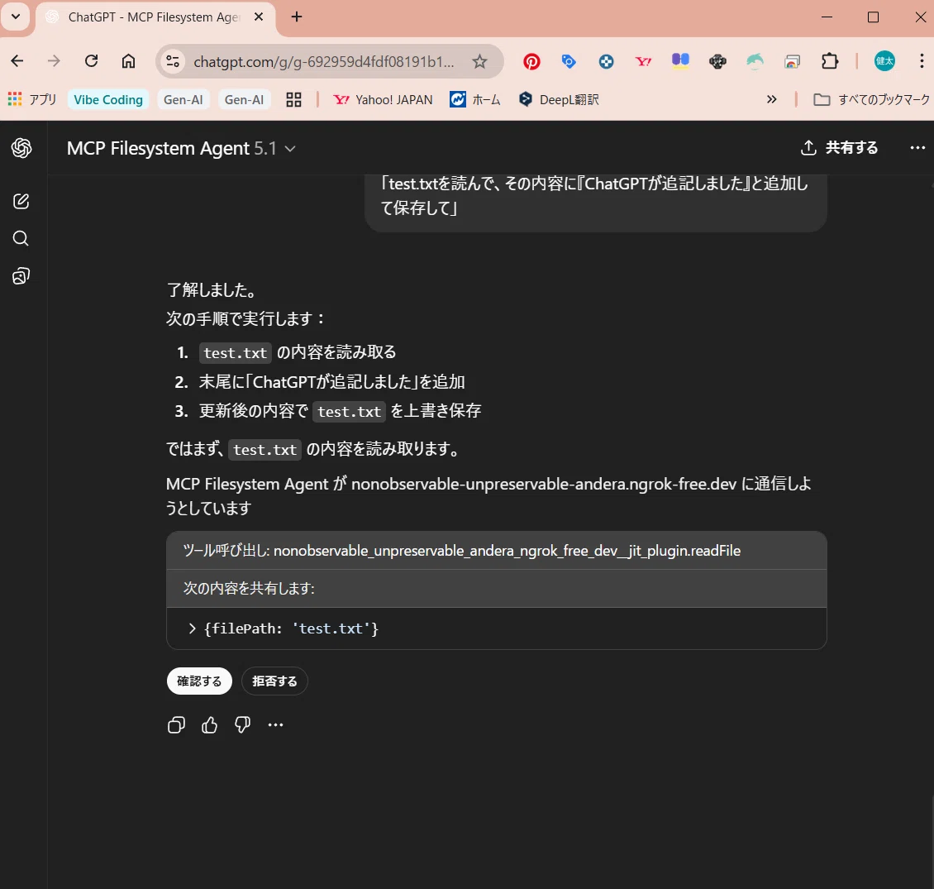Click 共有する share button
This screenshot has height=889, width=934.
[x=839, y=148]
